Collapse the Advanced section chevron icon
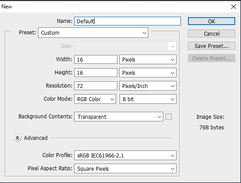 [18, 138]
